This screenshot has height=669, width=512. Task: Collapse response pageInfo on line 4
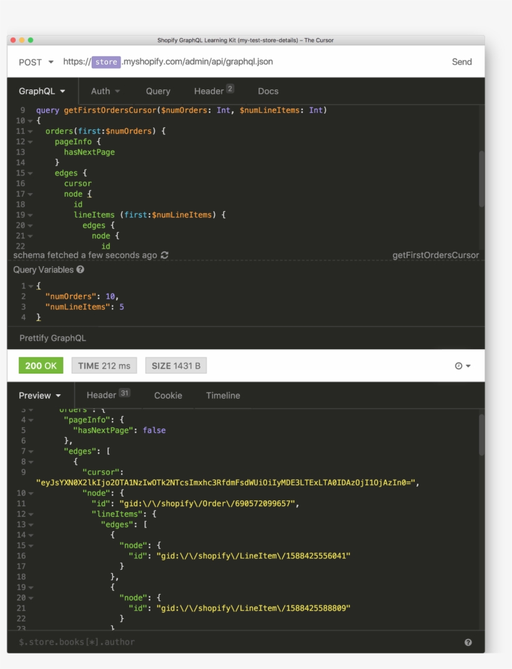tap(30, 420)
